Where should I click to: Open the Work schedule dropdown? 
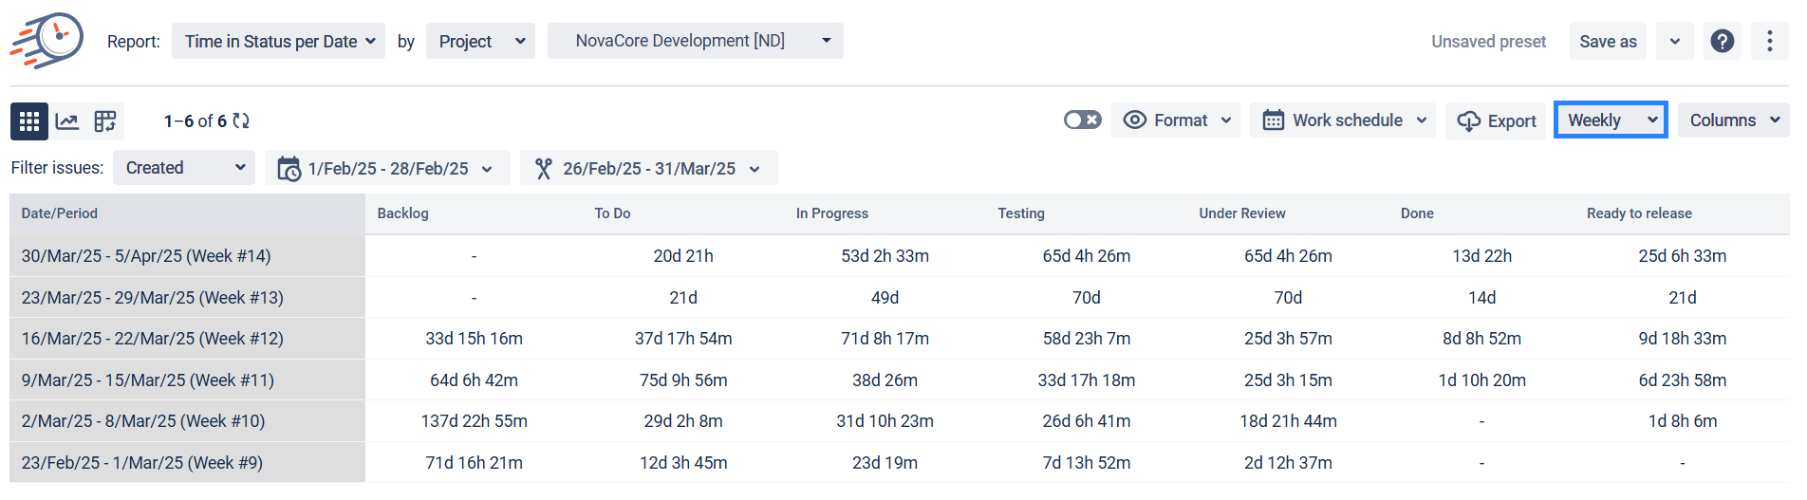point(1343,120)
